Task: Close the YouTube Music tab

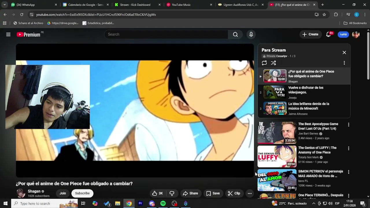Action: (x=211, y=5)
